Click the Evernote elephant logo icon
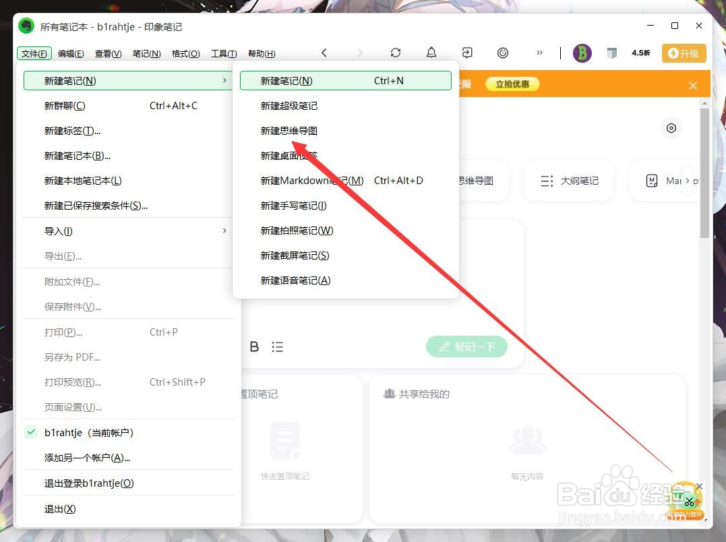Viewport: 726px width, 542px height. (x=26, y=26)
